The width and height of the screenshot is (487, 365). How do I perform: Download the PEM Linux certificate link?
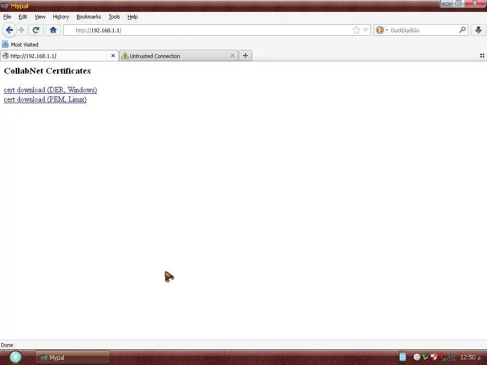45,99
